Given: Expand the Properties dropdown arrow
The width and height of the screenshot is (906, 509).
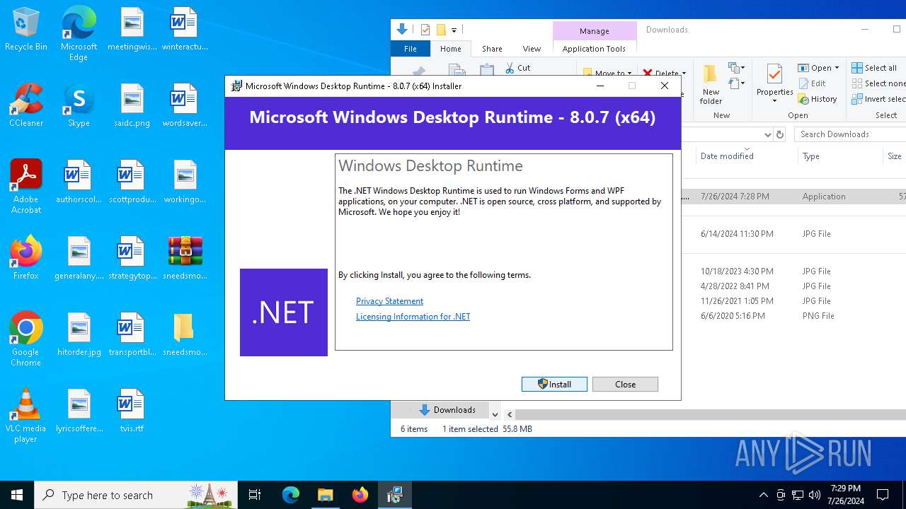Looking at the screenshot, I should pyautogui.click(x=774, y=100).
